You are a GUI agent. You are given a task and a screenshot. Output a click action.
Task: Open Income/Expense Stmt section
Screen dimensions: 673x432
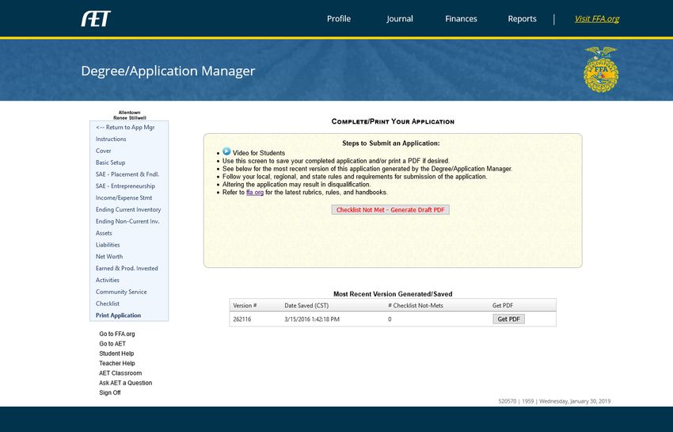tap(124, 197)
